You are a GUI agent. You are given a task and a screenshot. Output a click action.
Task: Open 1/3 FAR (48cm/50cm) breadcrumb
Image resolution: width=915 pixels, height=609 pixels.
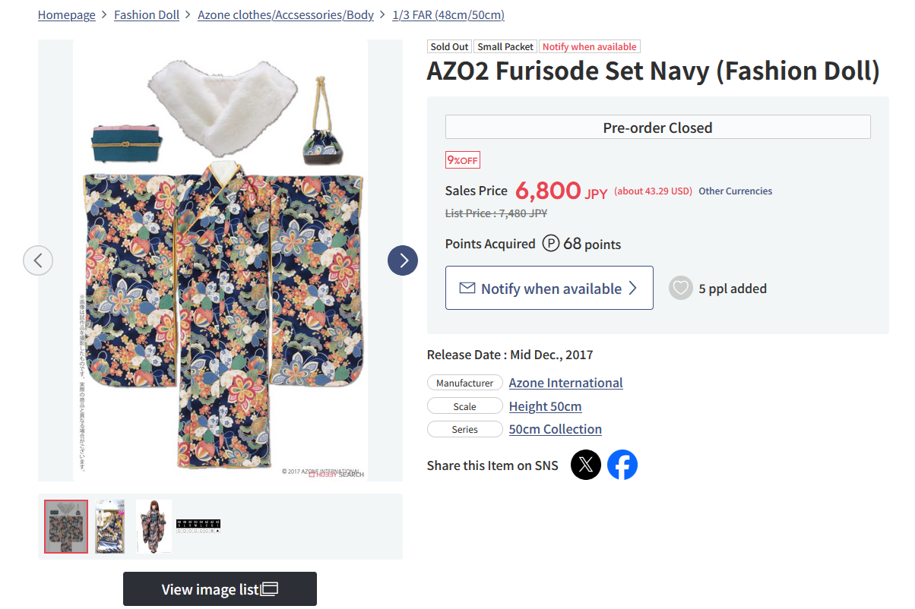[448, 15]
